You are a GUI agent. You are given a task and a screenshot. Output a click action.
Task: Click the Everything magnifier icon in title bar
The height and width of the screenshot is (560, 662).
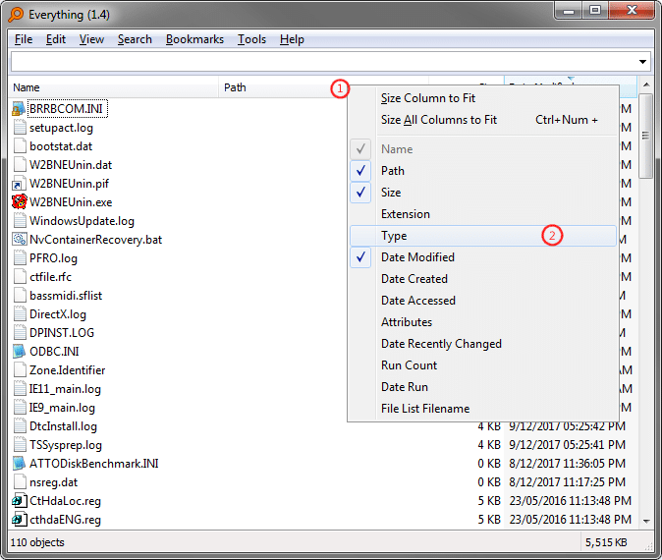[15, 13]
